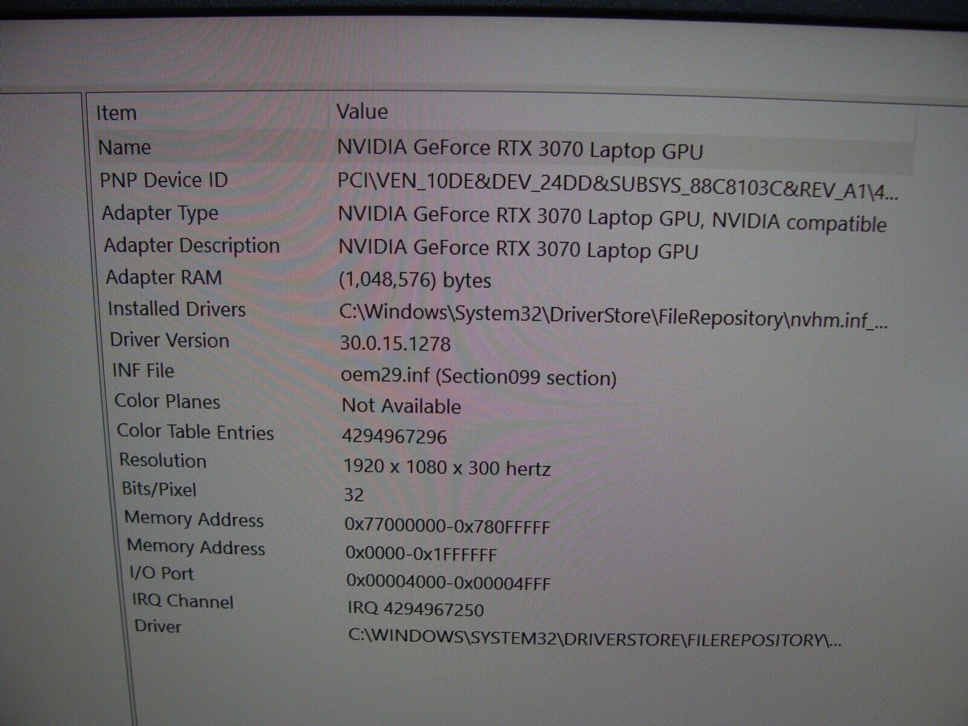Select the Color Table Entries row label
Image resolution: width=968 pixels, height=726 pixels.
(195, 431)
